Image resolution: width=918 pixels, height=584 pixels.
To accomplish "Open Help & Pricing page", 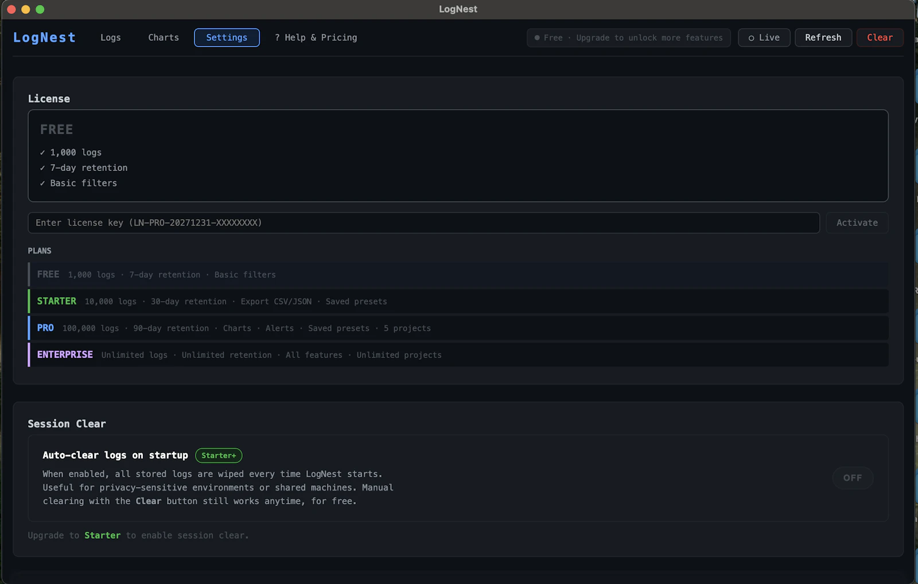I will tap(316, 37).
